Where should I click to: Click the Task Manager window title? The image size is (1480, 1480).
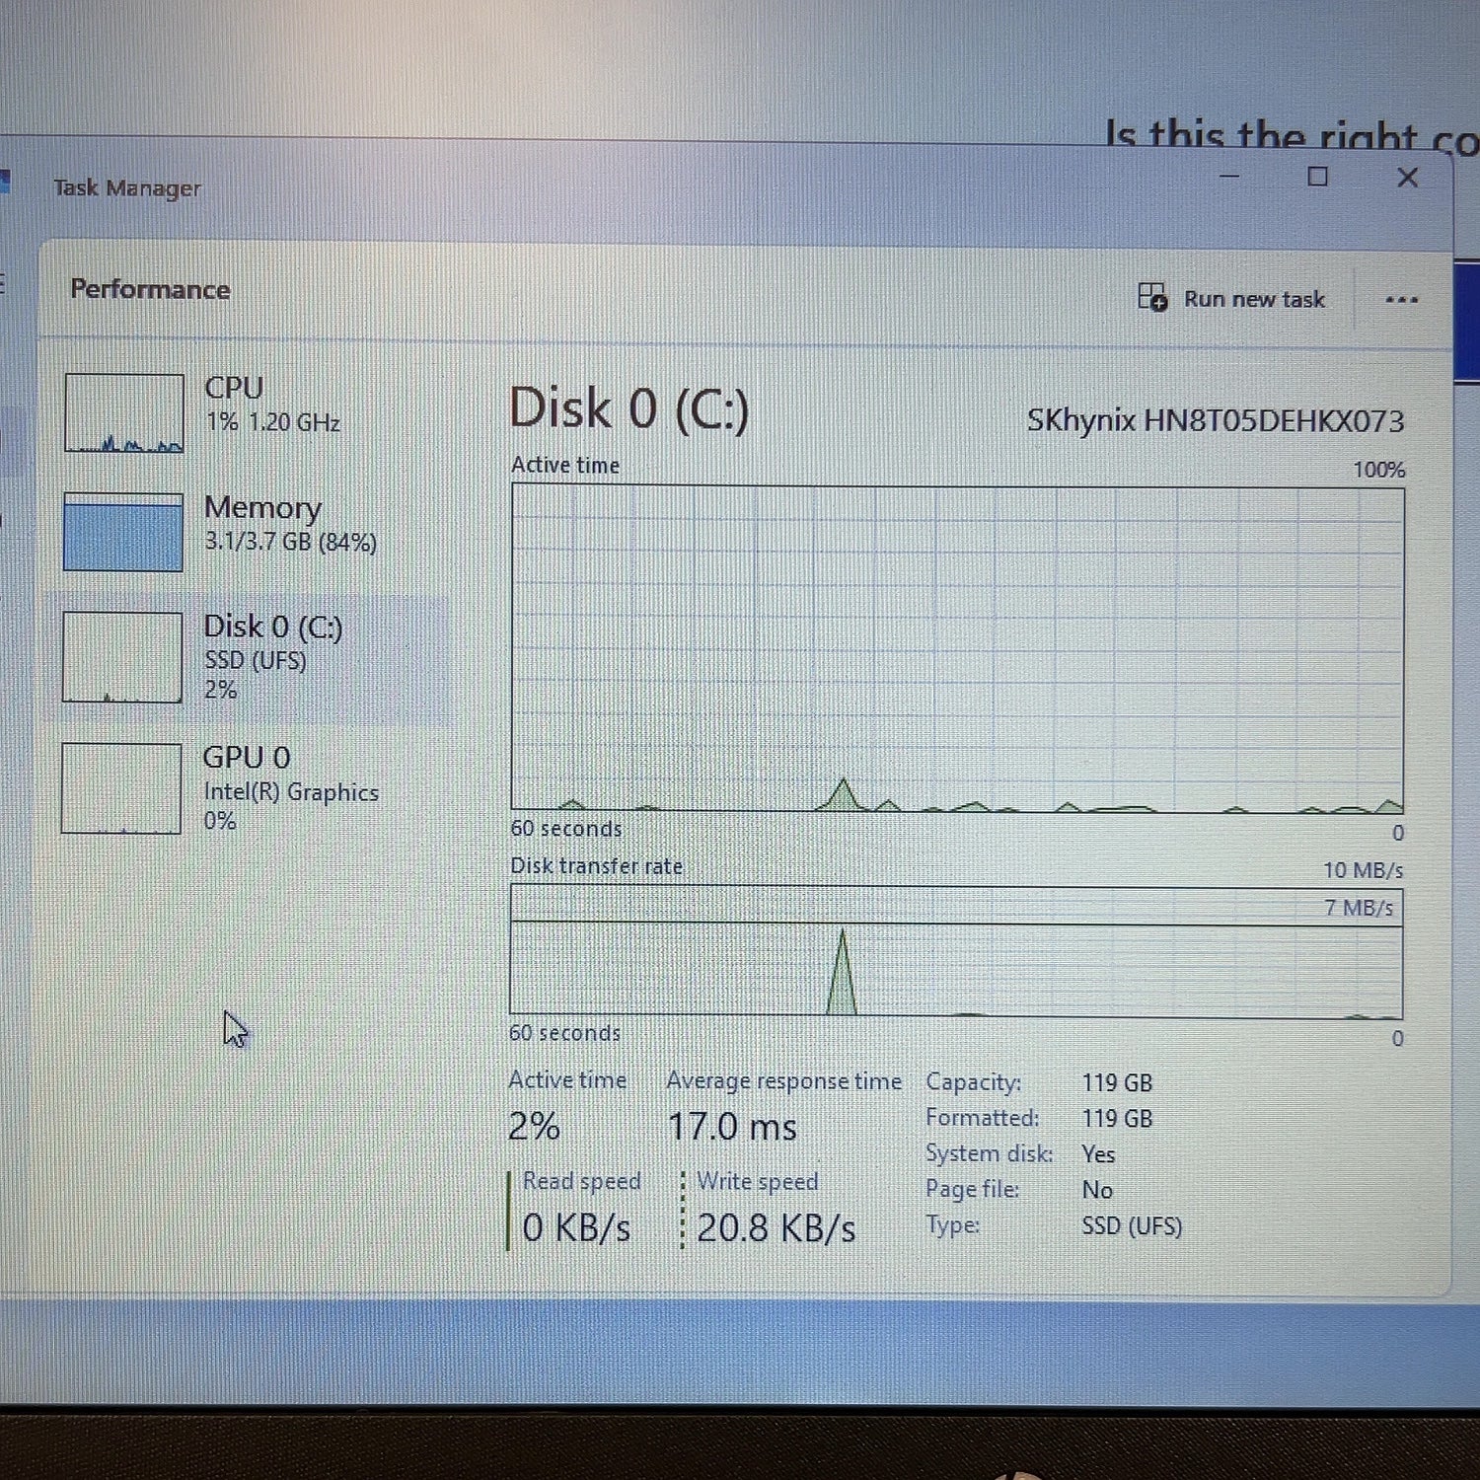[126, 187]
